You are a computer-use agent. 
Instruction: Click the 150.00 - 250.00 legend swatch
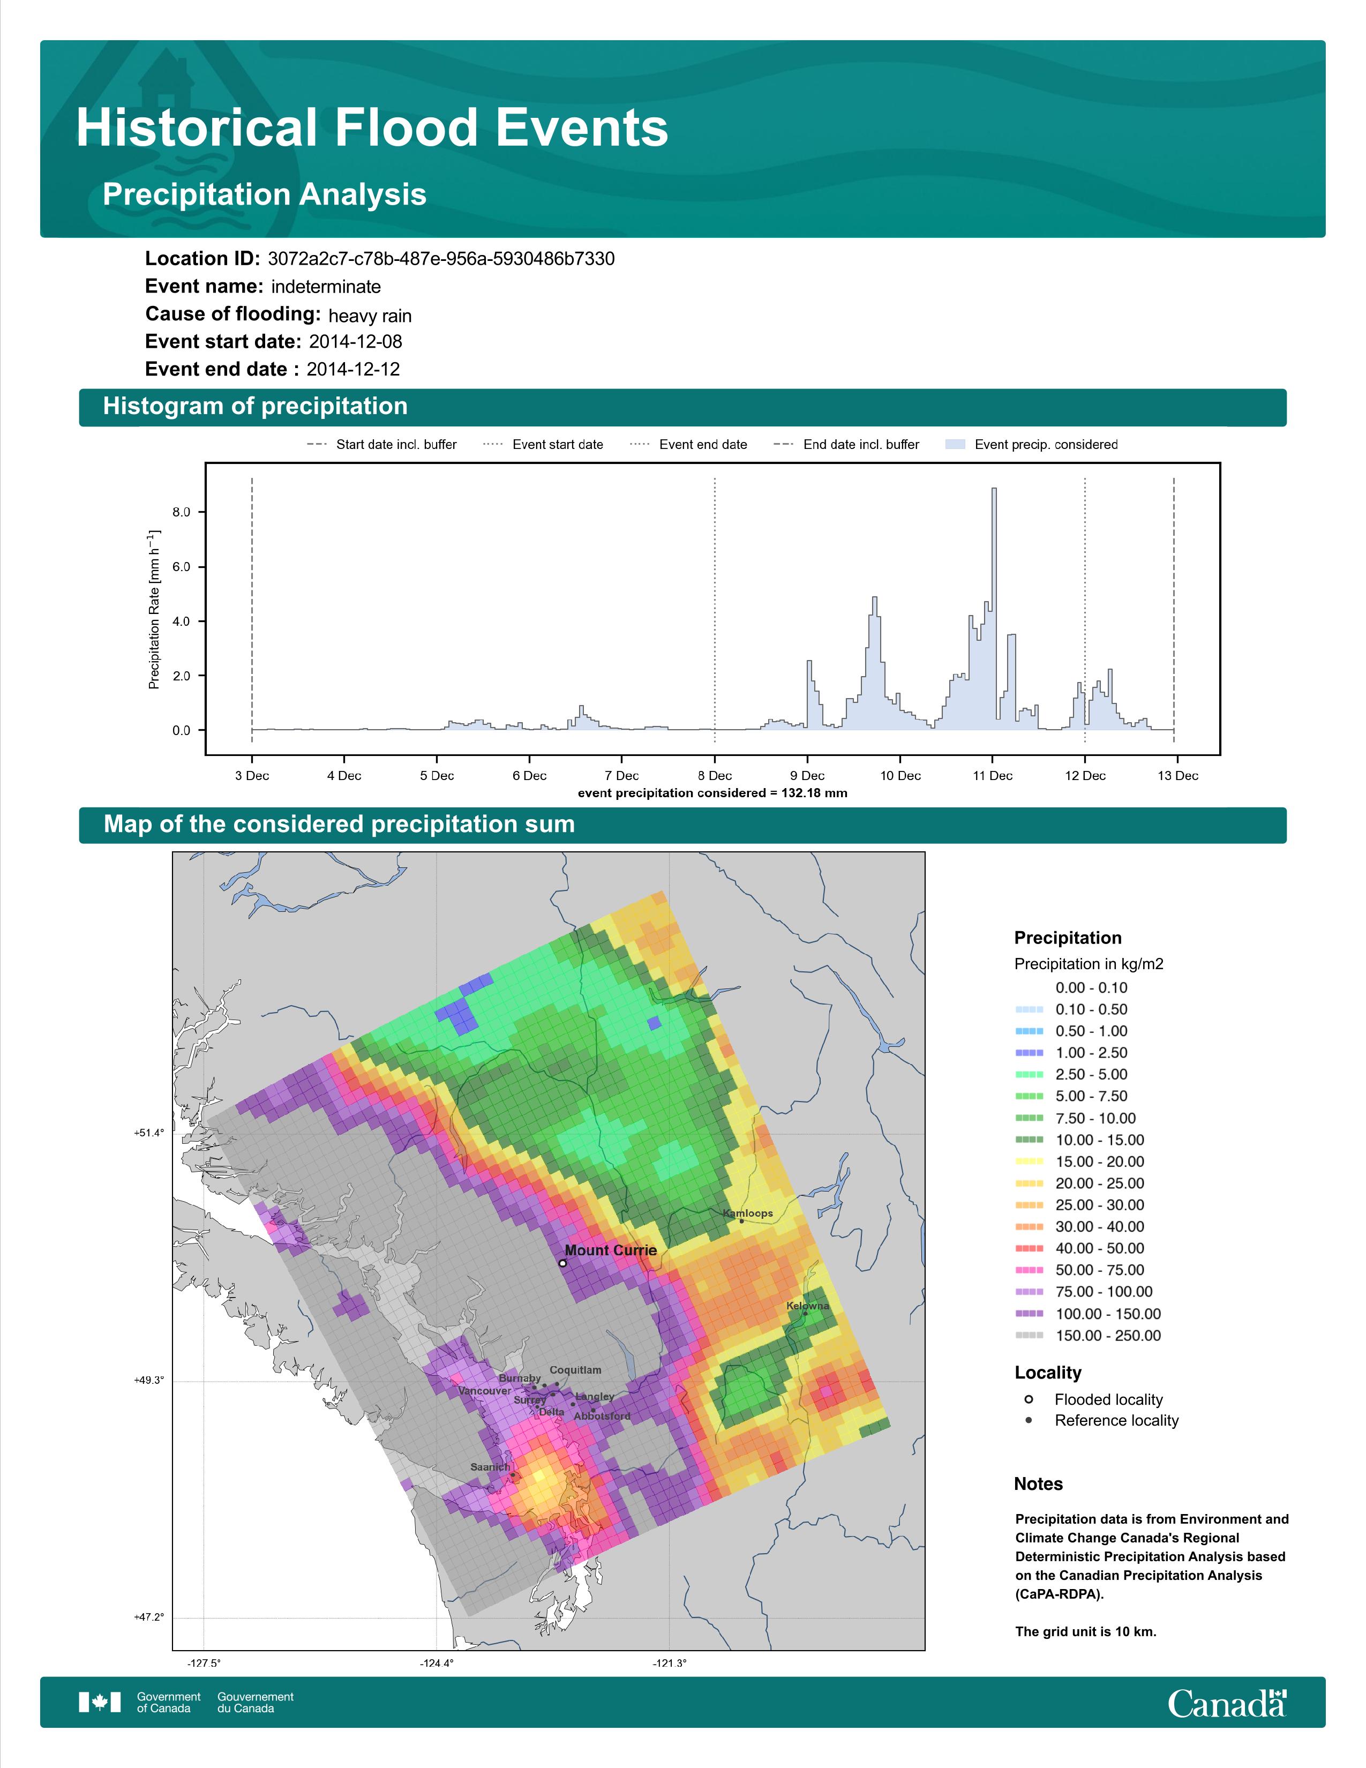pyautogui.click(x=1029, y=1336)
